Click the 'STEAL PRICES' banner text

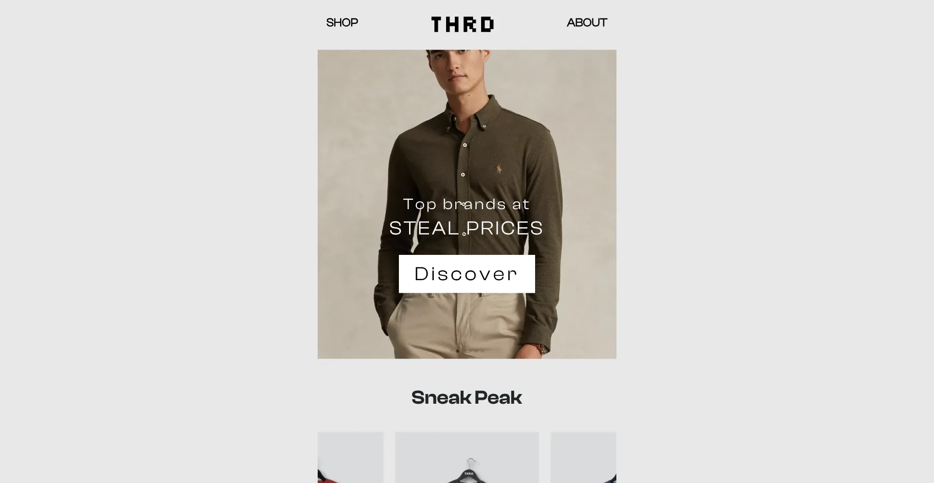[466, 228]
